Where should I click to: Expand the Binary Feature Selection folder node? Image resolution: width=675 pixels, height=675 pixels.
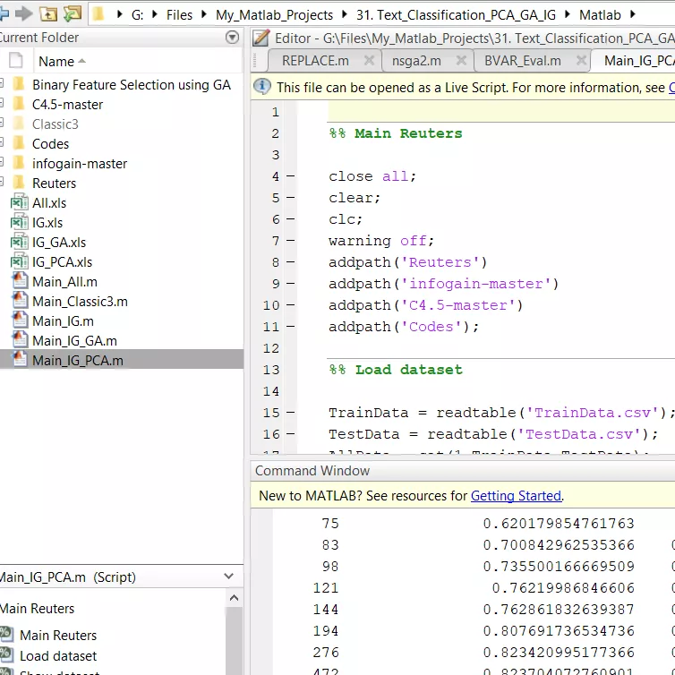(1, 84)
